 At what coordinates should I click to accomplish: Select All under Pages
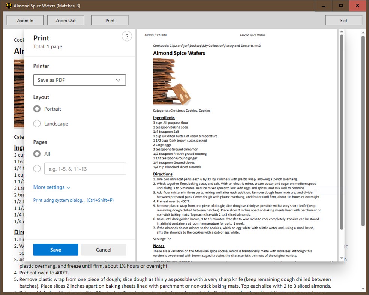tap(37, 154)
